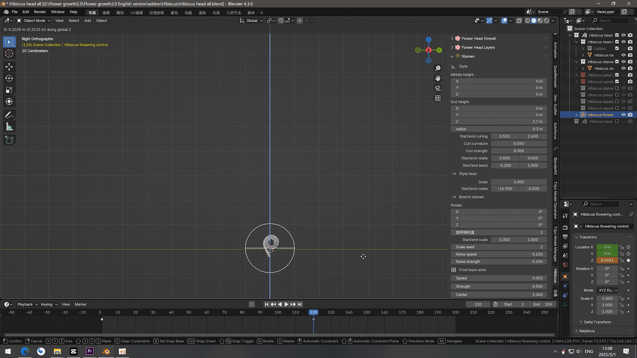
Task: Click the Marker timeline menu
Action: pos(81,304)
